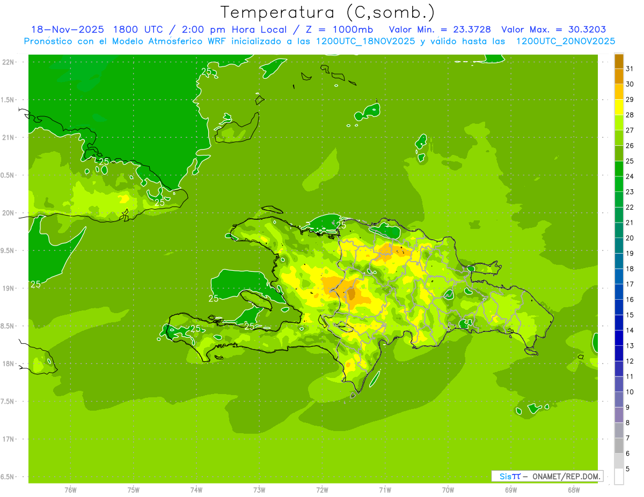644x497 pixels.
Task: Click the '27' value on the color scale
Action: pyautogui.click(x=630, y=130)
